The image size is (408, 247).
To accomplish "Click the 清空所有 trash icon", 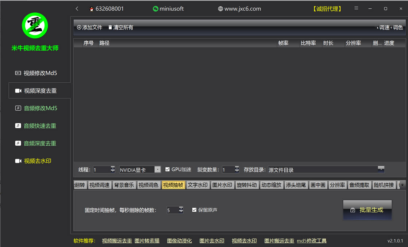I will click(110, 28).
